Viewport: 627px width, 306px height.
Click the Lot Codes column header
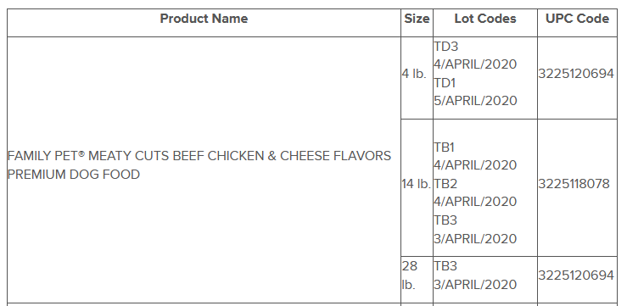point(485,19)
